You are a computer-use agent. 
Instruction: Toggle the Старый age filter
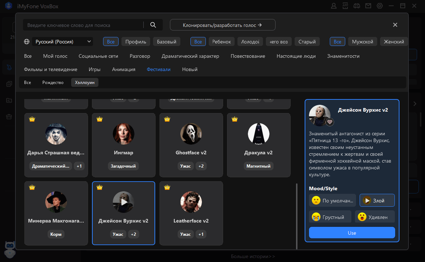click(x=307, y=42)
